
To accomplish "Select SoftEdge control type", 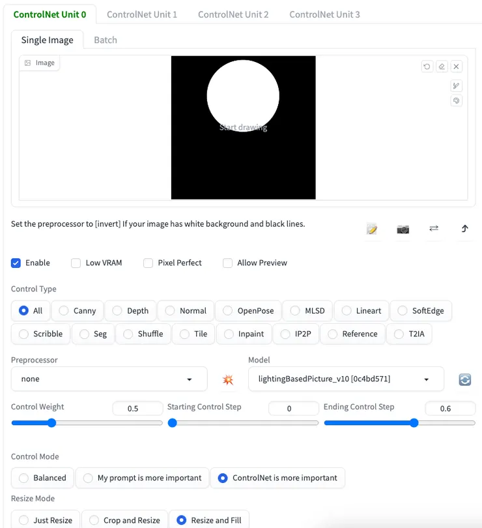I will (x=421, y=310).
